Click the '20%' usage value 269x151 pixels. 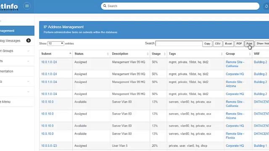(x=155, y=146)
